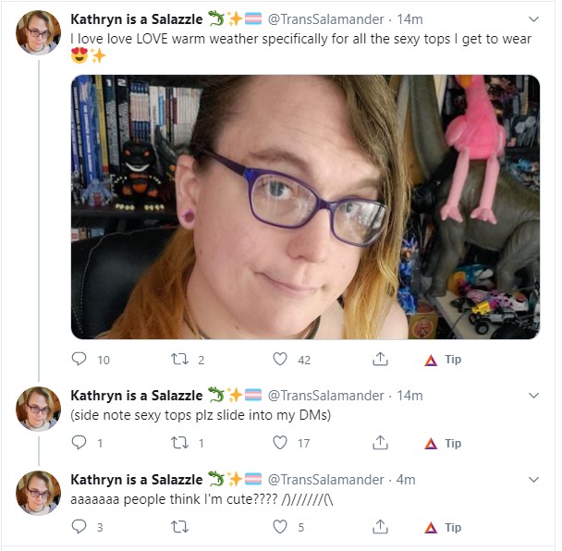The height and width of the screenshot is (551, 562).
Task: Open the first tweet's more options chevron
Action: pyautogui.click(x=533, y=19)
